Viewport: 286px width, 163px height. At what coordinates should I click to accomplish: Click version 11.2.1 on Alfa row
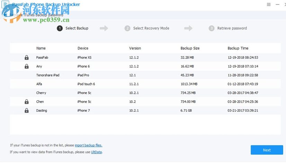134,84
